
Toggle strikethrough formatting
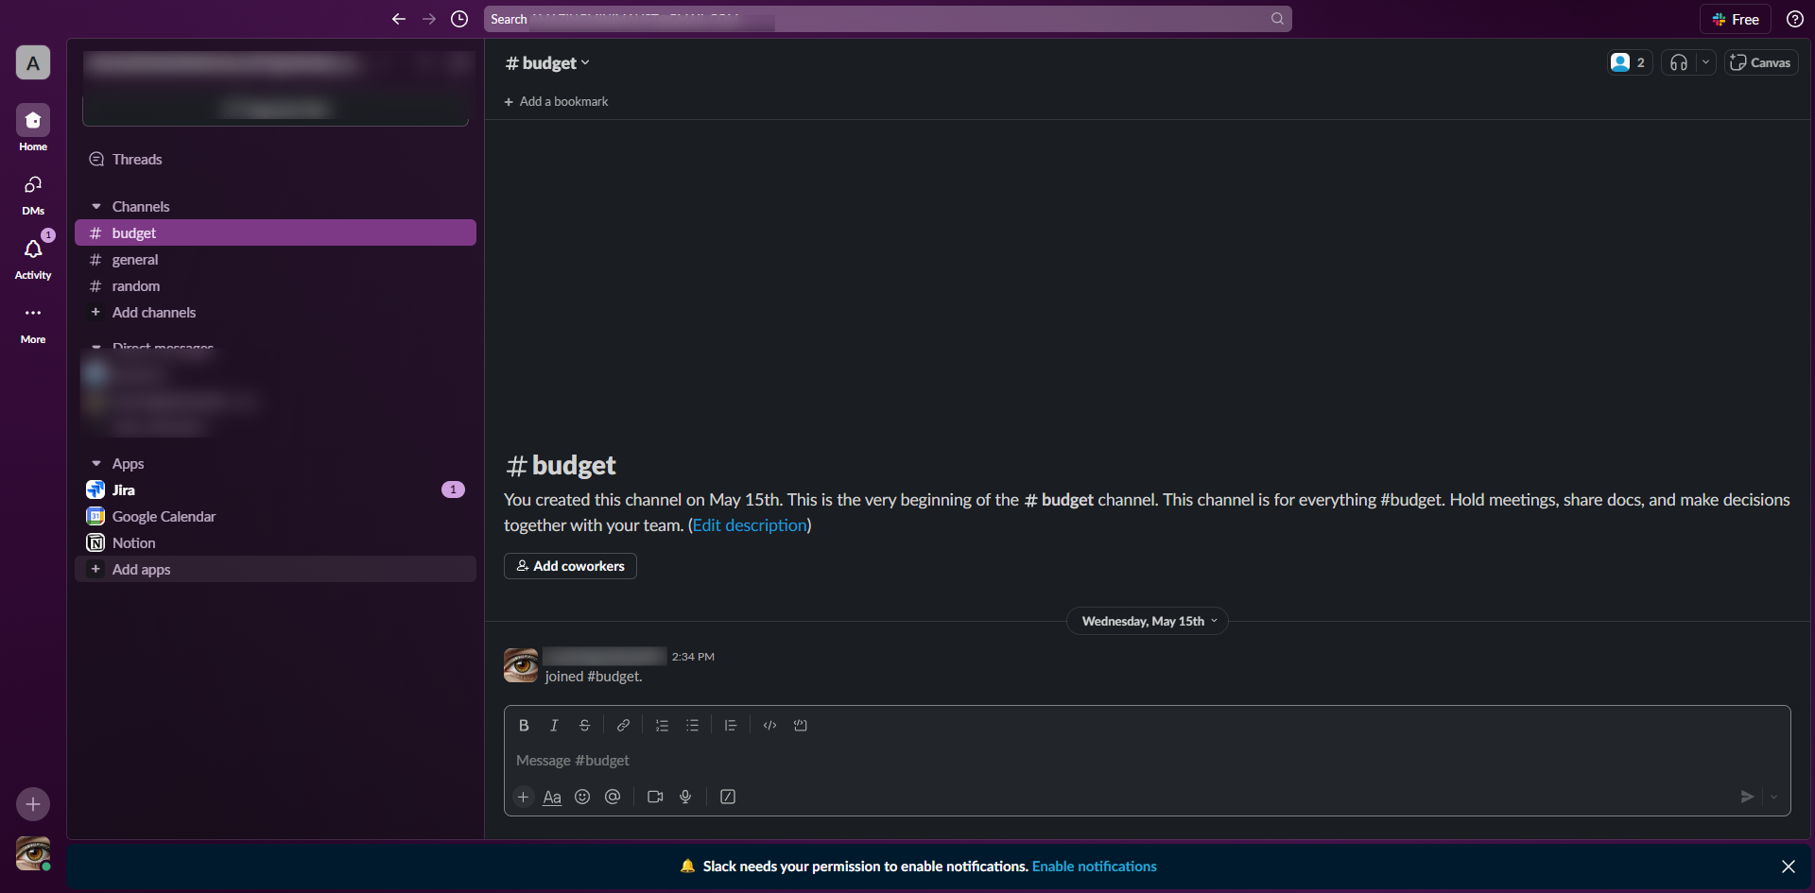(x=584, y=726)
